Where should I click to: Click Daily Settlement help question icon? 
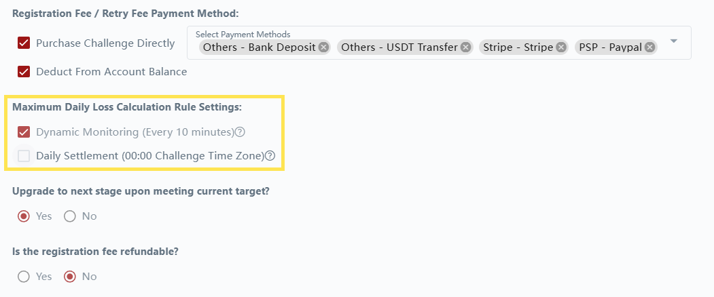coord(270,156)
